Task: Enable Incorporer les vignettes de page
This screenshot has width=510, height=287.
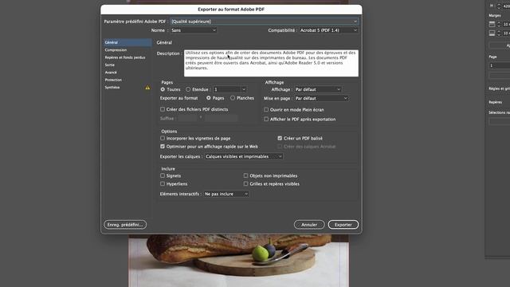Action: tap(163, 138)
